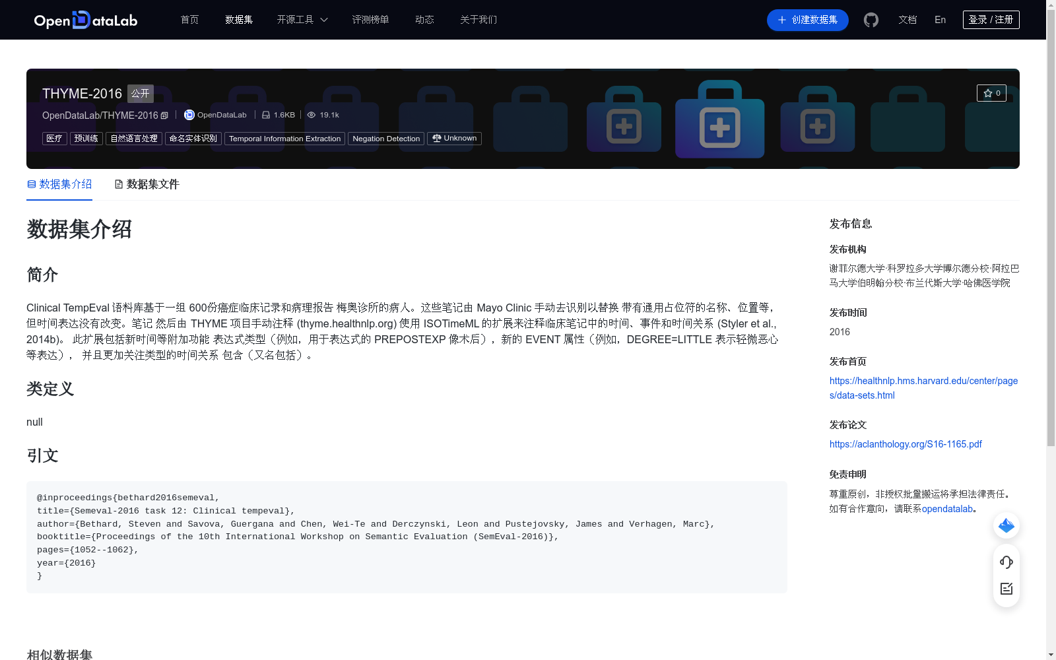Switch language with the En link
1056x660 pixels.
click(x=940, y=20)
